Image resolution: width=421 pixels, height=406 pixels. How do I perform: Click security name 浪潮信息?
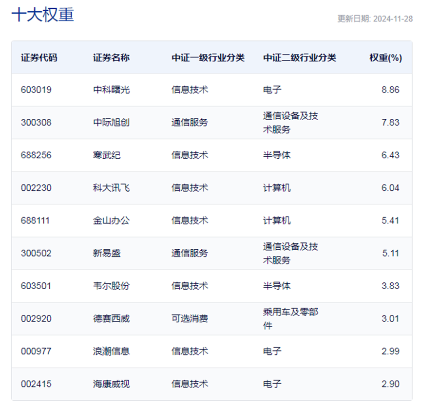(x=112, y=351)
